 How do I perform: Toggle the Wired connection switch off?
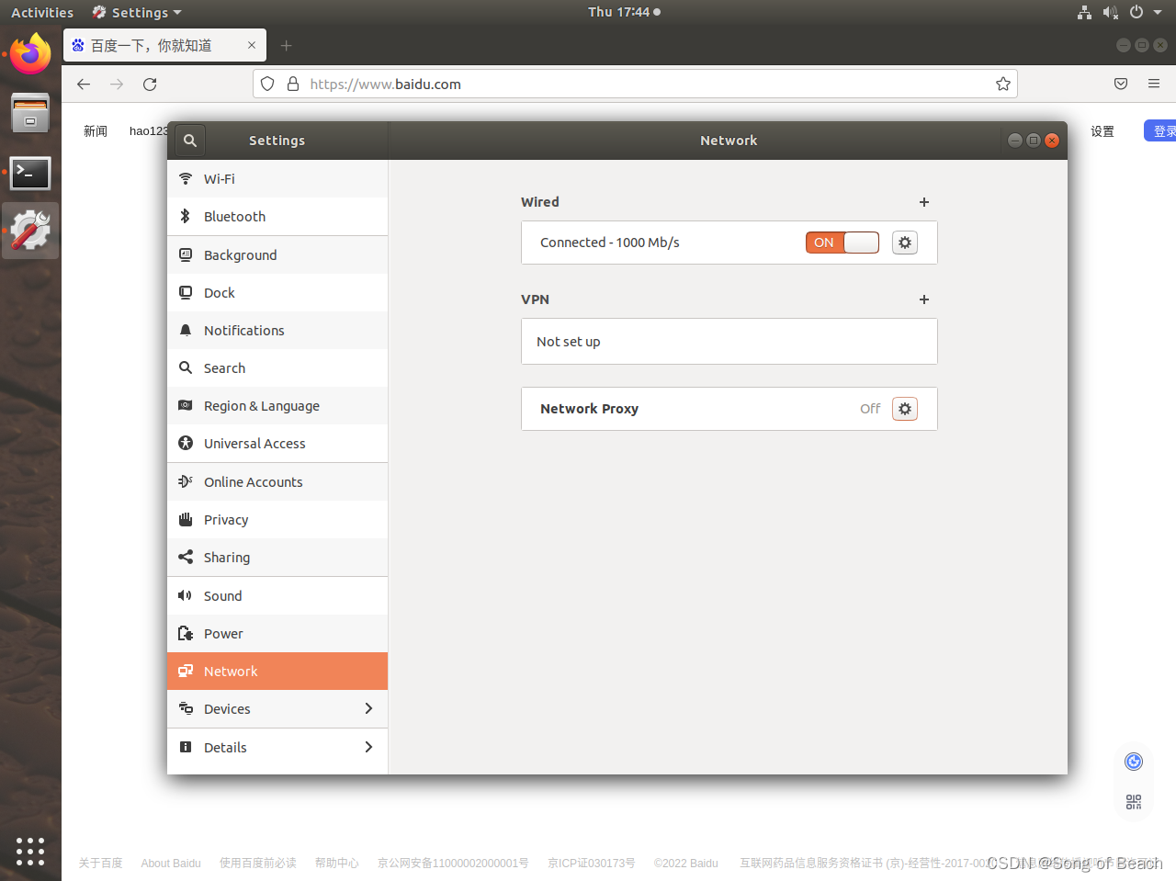[842, 243]
